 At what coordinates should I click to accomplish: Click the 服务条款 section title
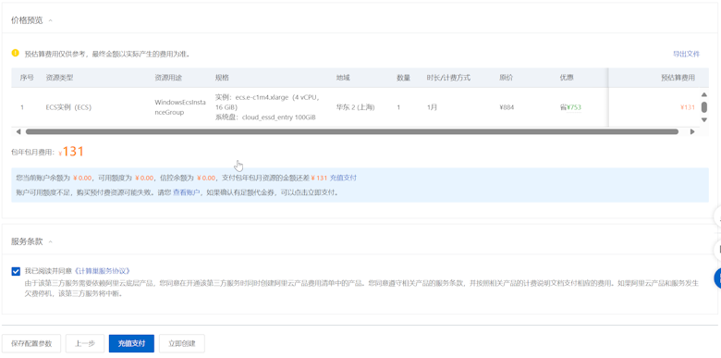pos(27,241)
